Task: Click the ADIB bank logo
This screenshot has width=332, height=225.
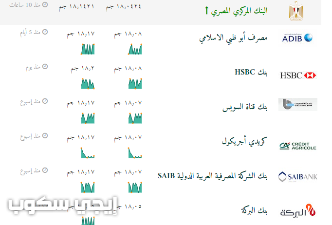Action: click(297, 38)
